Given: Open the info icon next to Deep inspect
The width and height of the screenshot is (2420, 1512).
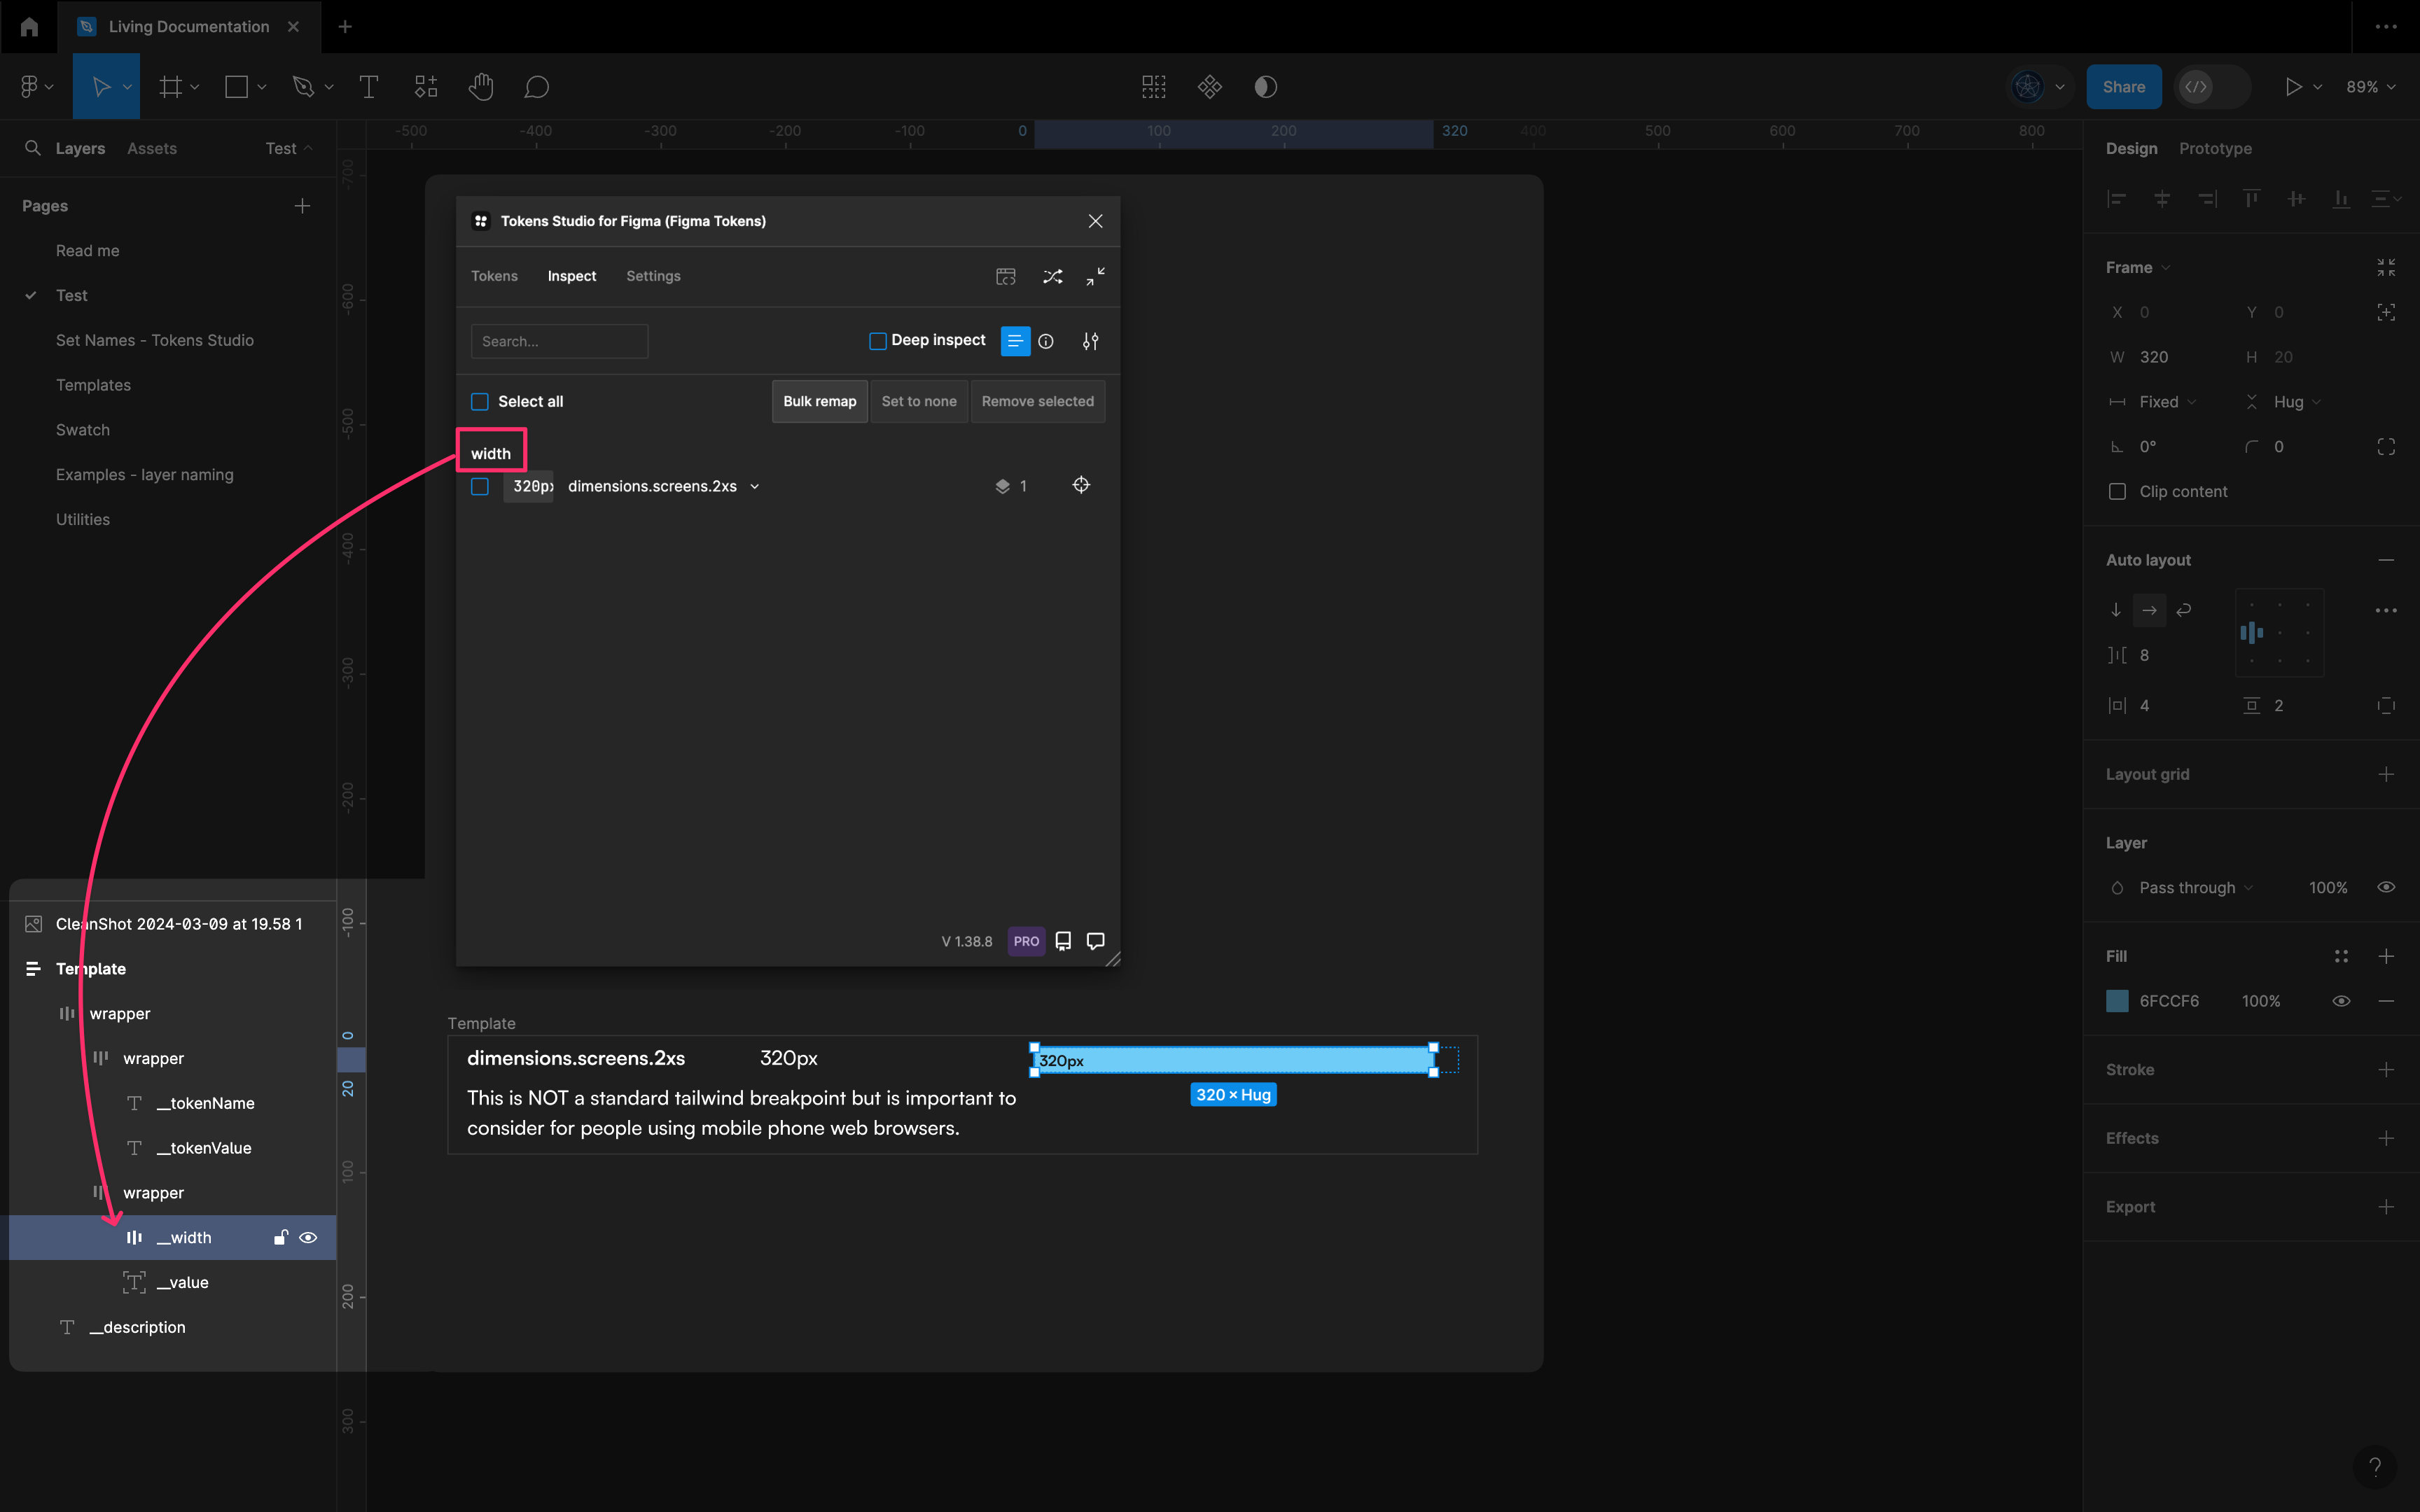Looking at the screenshot, I should (x=1046, y=342).
